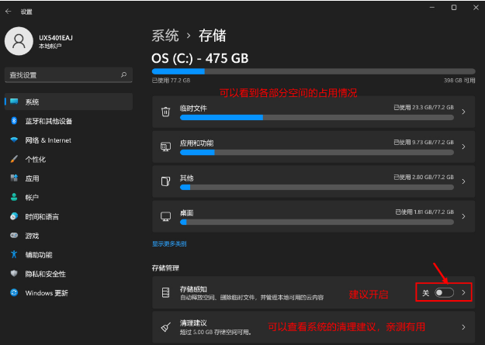Image resolution: width=485 pixels, height=345 pixels.
Task: Turn on the 存储感知 toggle
Action: point(444,292)
